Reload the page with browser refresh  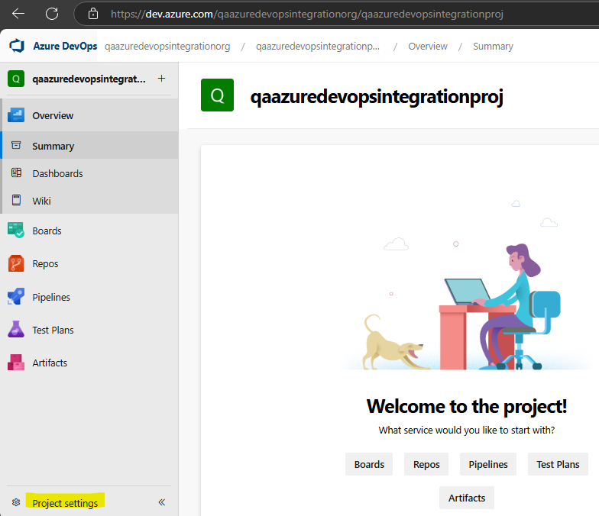pyautogui.click(x=52, y=14)
